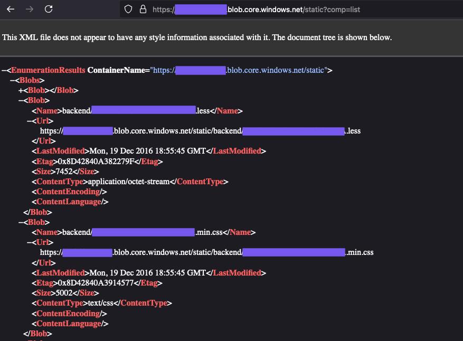The width and height of the screenshot is (463, 341).
Task: Collapse the Blobs element
Action: [x=12, y=80]
